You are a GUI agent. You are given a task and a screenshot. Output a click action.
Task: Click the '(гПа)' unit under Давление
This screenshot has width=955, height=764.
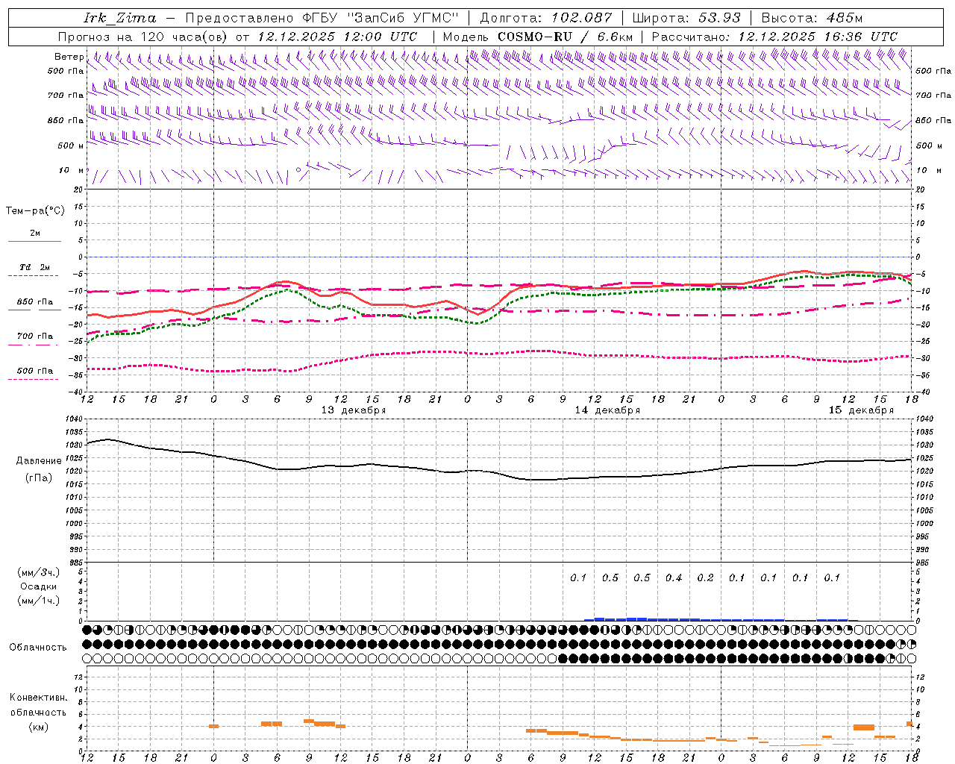coord(38,477)
